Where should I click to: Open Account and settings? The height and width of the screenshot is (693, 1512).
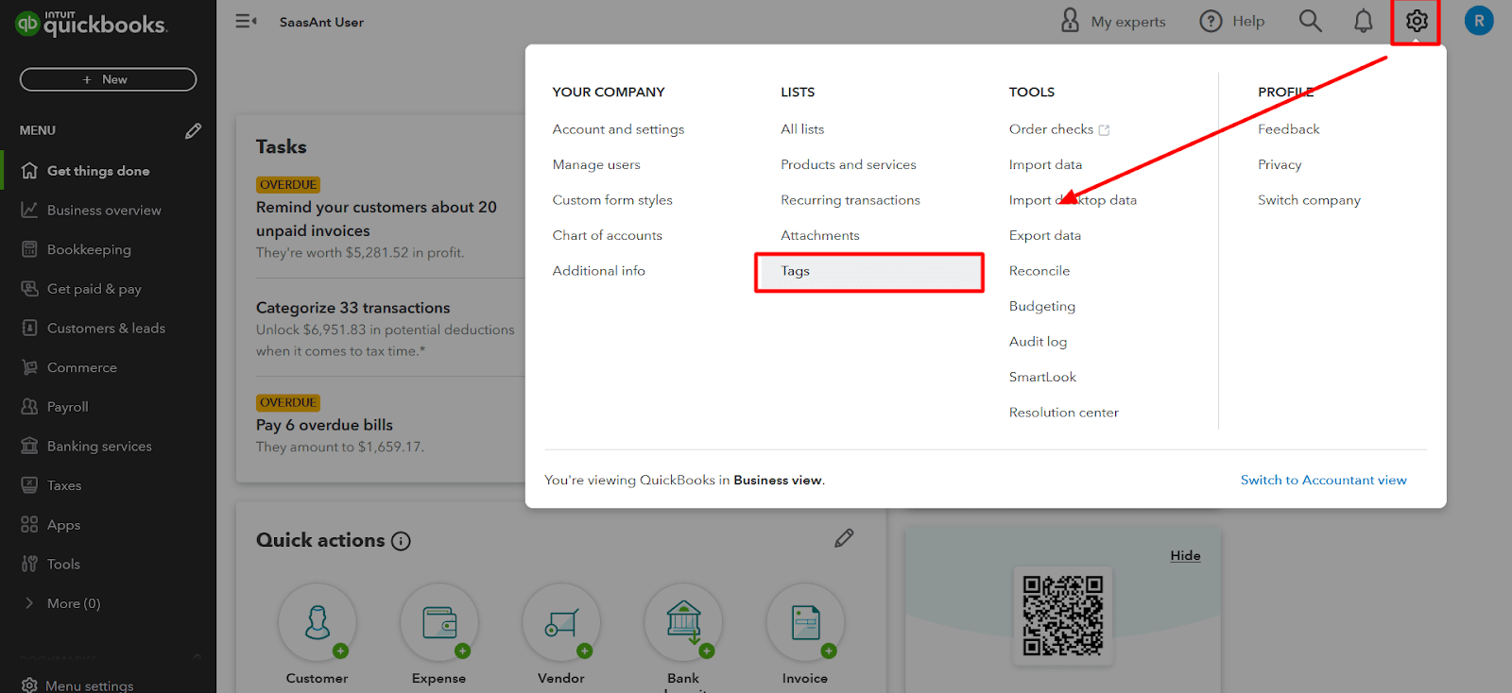(x=618, y=129)
